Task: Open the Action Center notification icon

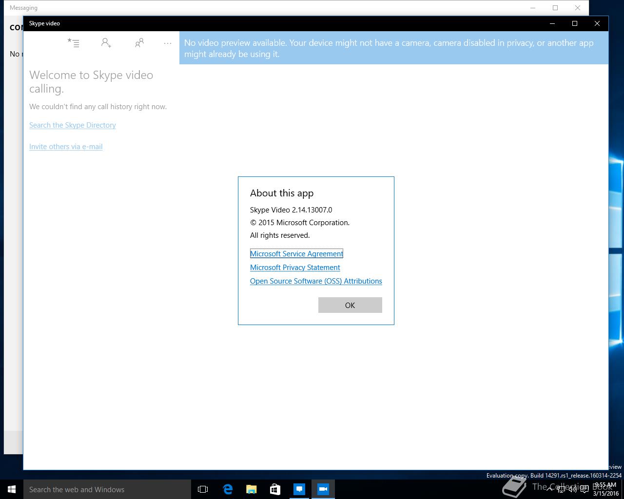Action: pyautogui.click(x=585, y=489)
